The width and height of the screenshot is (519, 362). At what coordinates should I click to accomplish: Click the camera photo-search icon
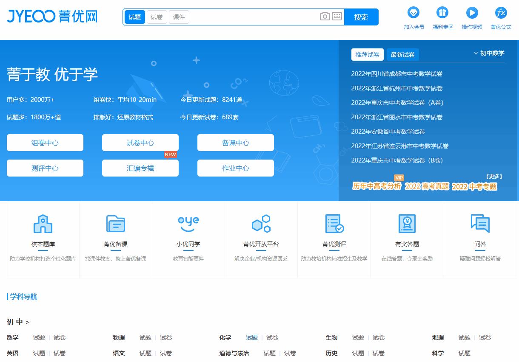tap(325, 17)
